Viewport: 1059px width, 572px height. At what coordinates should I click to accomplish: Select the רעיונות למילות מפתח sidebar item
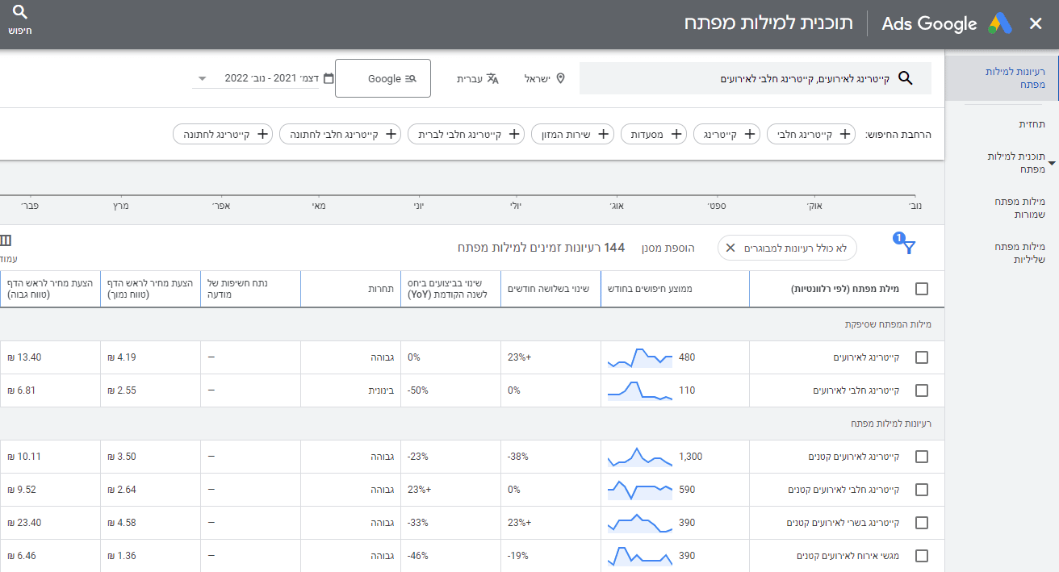point(1002,78)
